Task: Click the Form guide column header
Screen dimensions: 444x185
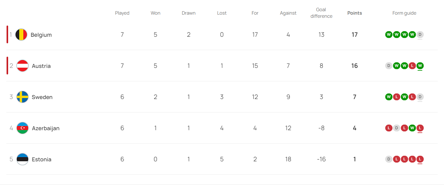Action: 404,13
